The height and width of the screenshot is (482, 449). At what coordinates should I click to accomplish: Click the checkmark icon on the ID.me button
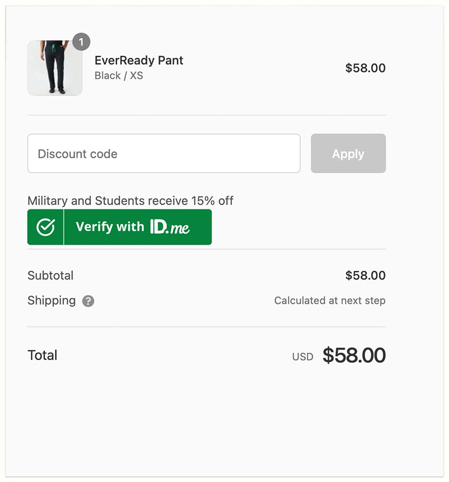45,227
